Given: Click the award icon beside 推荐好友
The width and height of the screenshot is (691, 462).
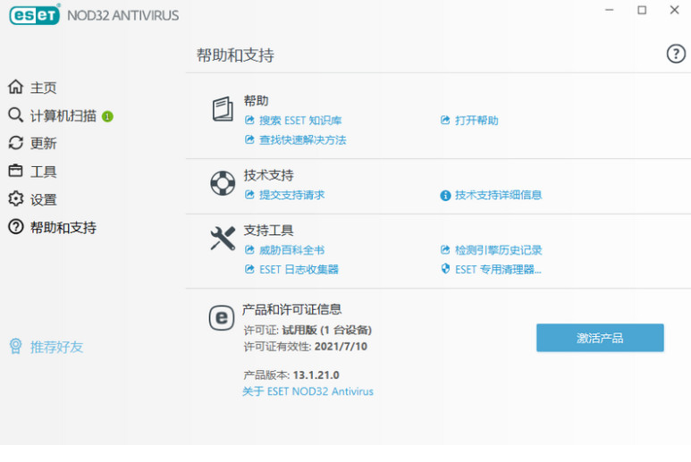Looking at the screenshot, I should click(x=15, y=346).
